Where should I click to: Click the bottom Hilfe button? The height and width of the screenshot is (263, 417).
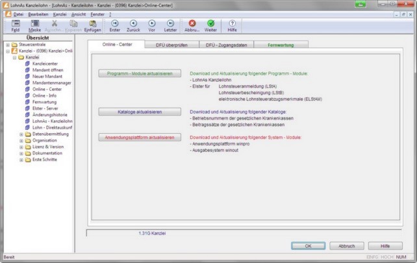pyautogui.click(x=385, y=245)
